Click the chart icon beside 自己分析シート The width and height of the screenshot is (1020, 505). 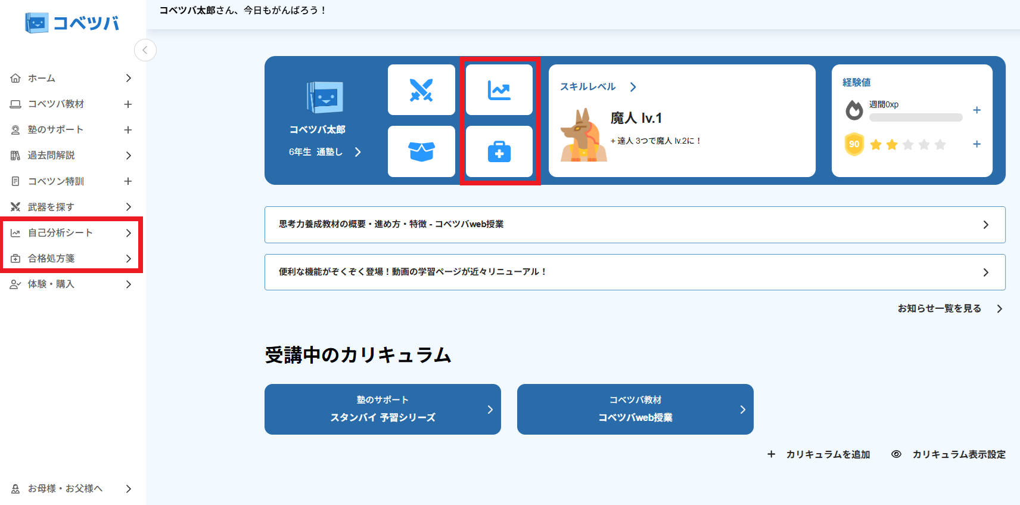tap(15, 233)
